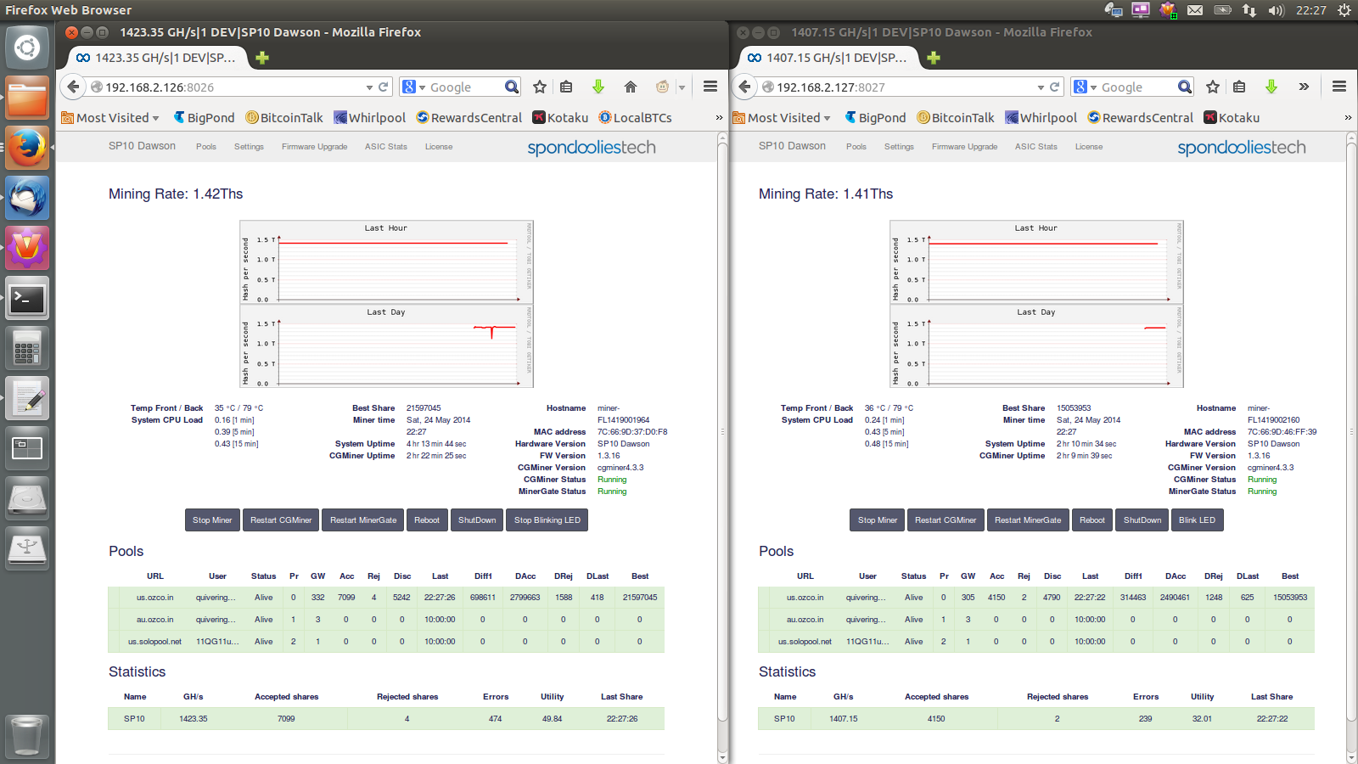
Task: Click spondooliestech logo in left window
Action: tap(592, 148)
